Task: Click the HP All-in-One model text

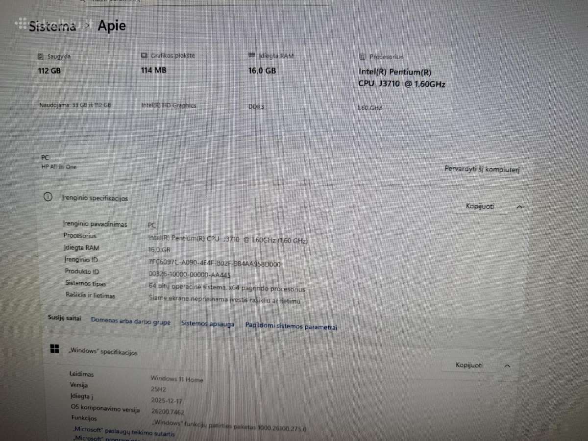Action: click(59, 167)
